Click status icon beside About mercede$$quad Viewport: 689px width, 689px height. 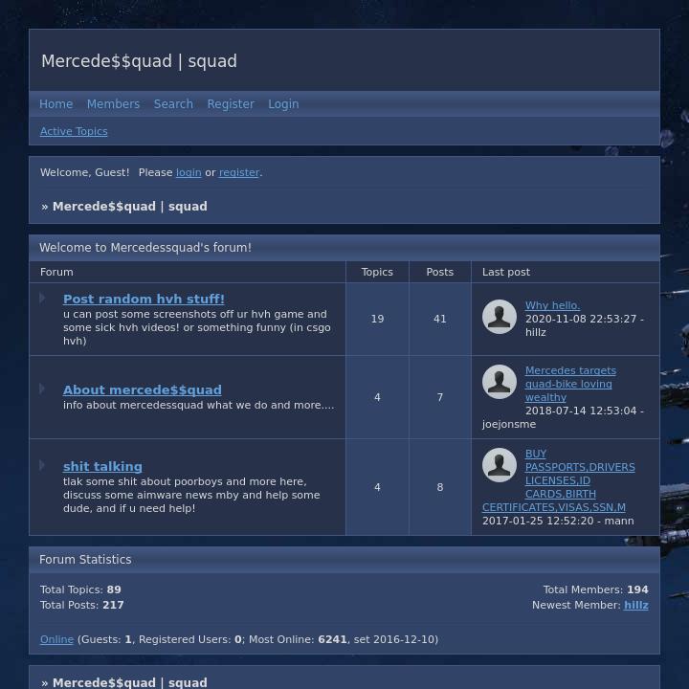[x=42, y=389]
